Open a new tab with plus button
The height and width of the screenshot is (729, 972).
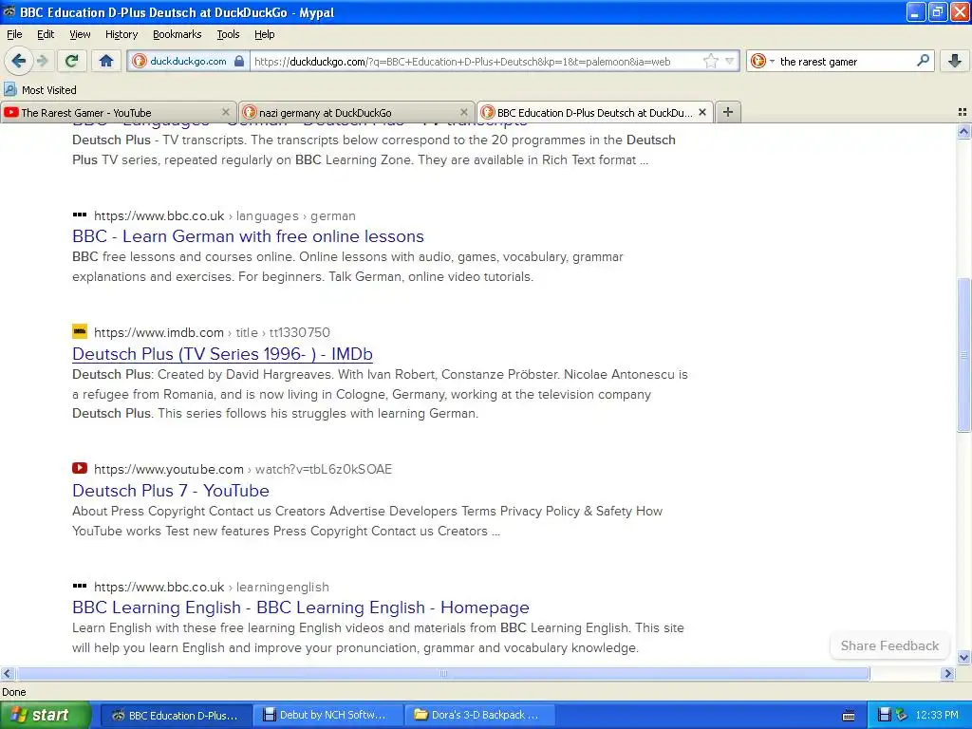pos(728,112)
